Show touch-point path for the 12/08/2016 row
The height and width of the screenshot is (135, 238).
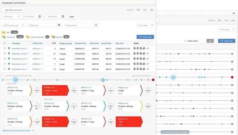147,59
